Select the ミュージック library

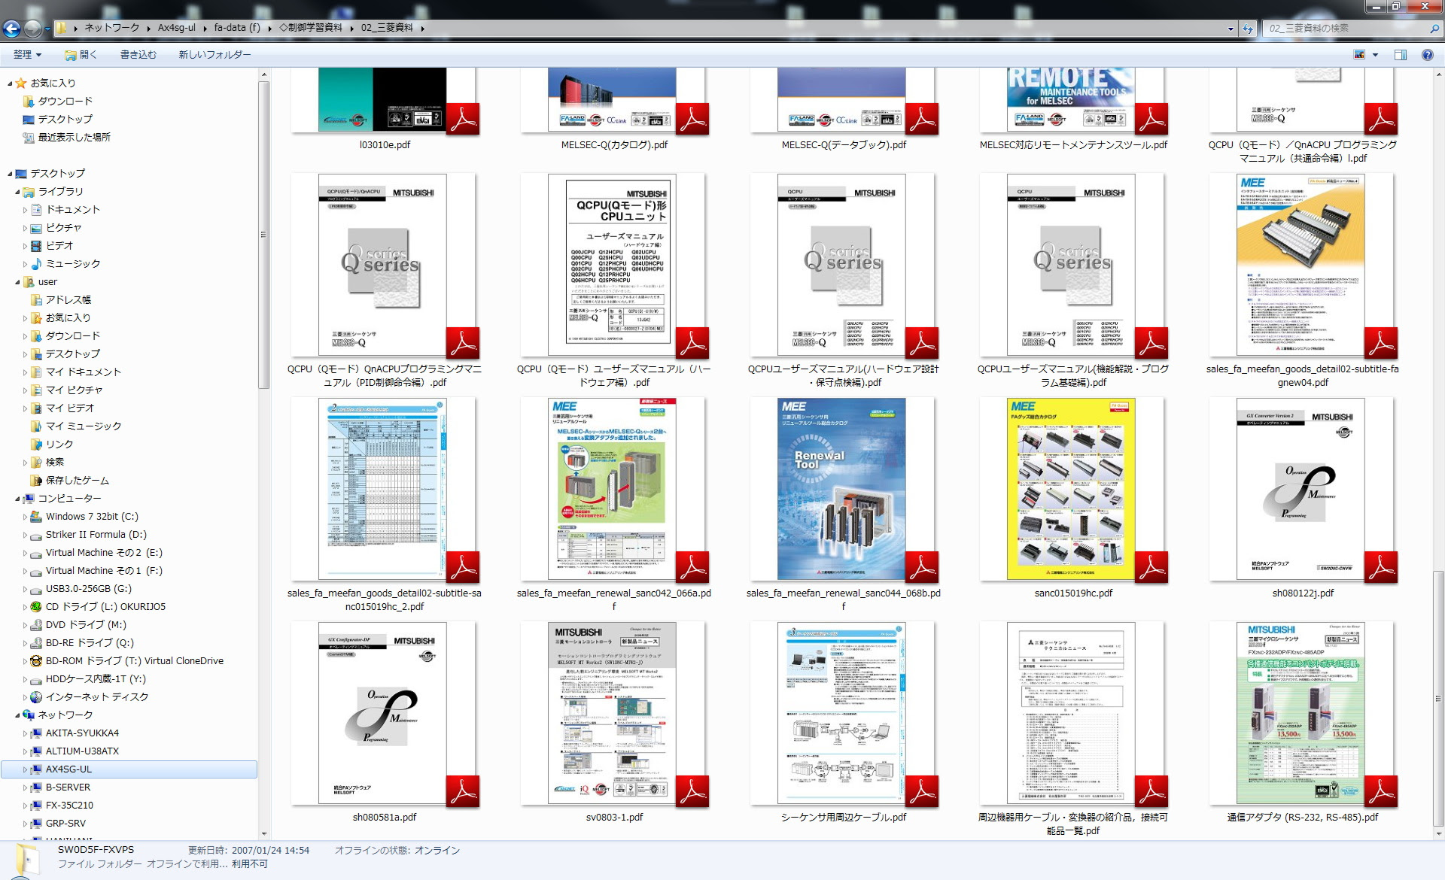[73, 264]
